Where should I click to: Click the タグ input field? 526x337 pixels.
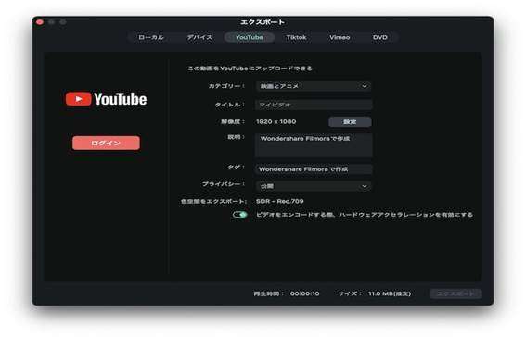coord(314,169)
